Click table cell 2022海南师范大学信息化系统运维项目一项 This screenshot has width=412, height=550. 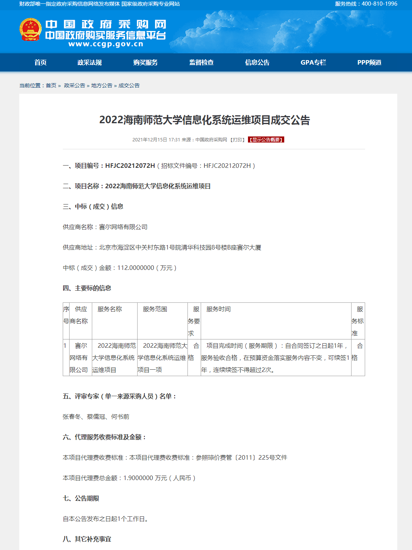[163, 358]
